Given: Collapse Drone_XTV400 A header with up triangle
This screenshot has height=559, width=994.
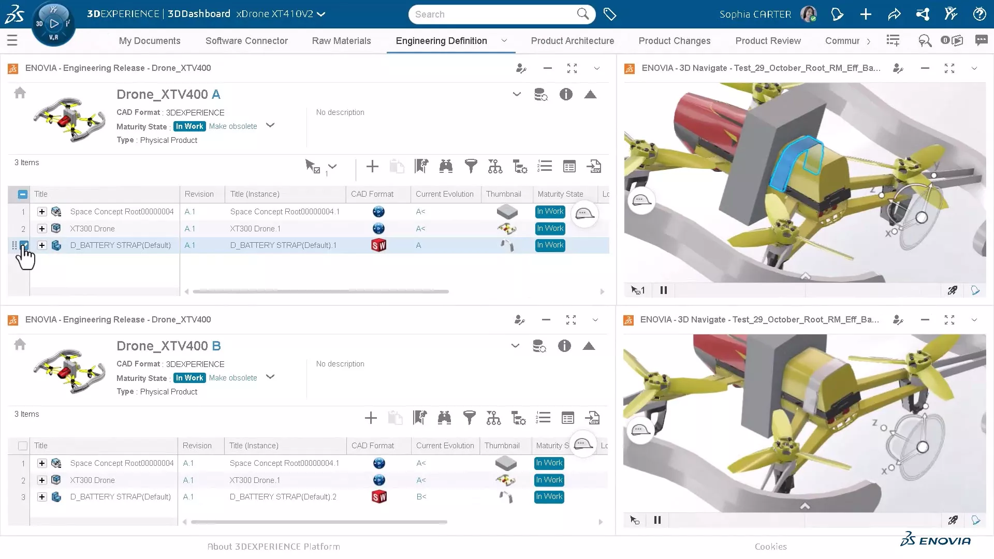Looking at the screenshot, I should [x=590, y=94].
